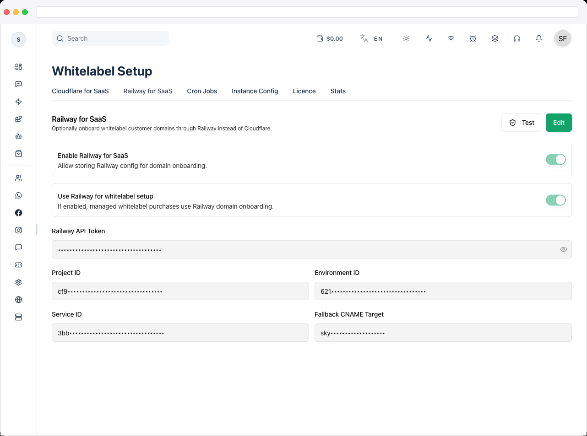Open the settings gear icon in sidebar
587x436 pixels.
[18, 282]
